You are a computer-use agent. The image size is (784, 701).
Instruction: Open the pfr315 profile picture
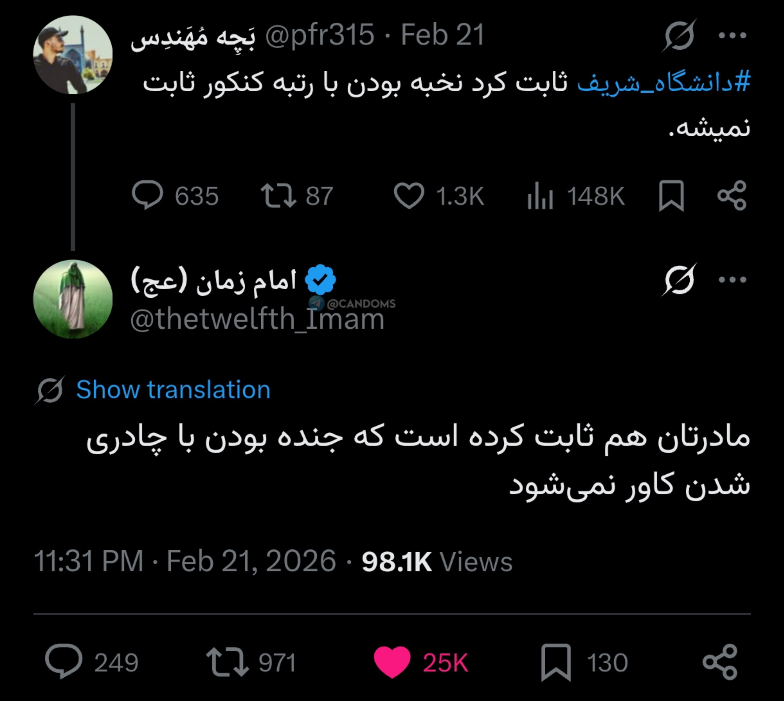[73, 55]
